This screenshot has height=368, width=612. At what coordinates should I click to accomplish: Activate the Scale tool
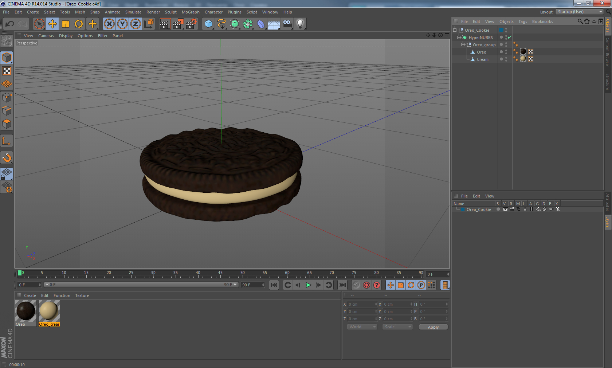point(66,24)
